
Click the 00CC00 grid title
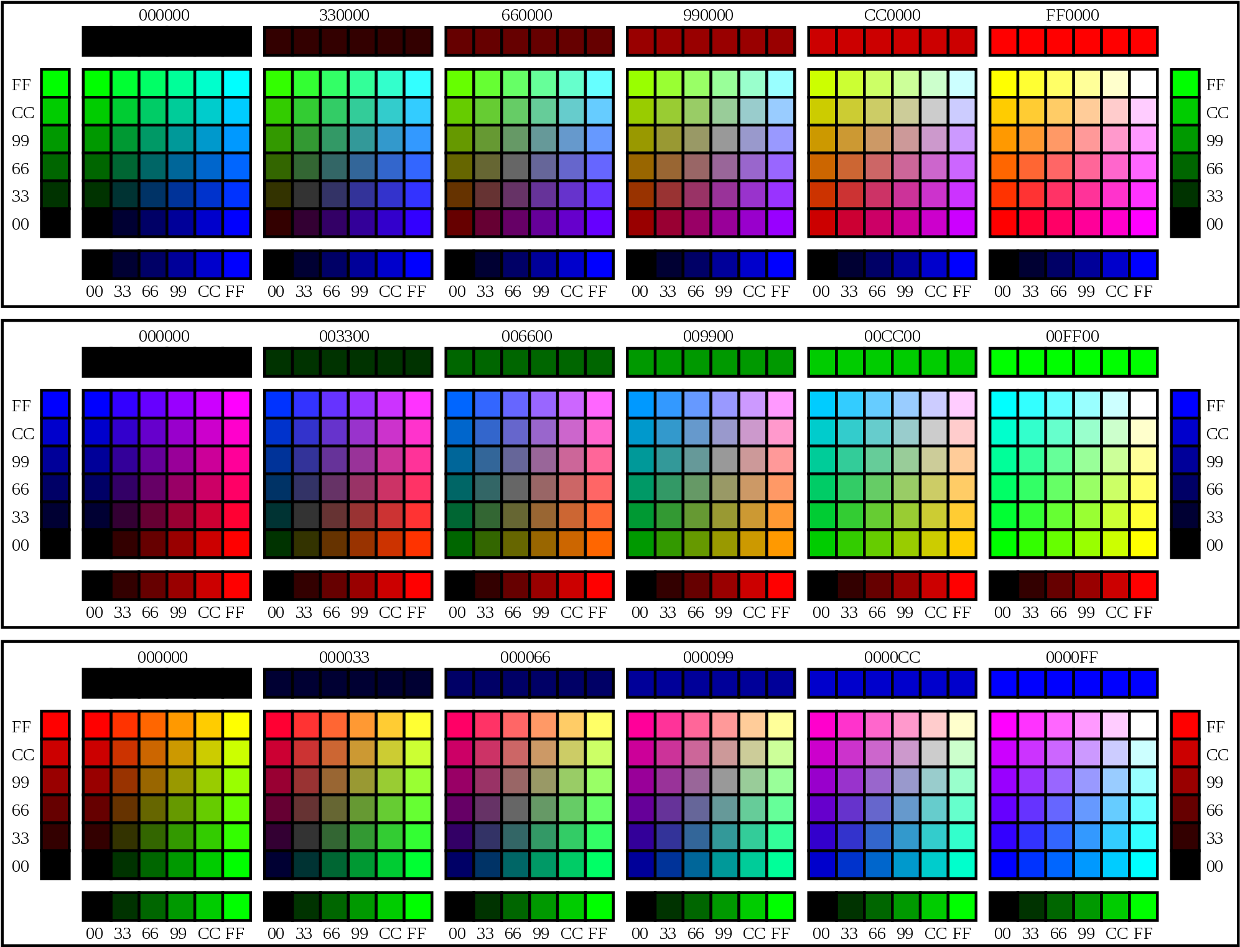tap(892, 336)
